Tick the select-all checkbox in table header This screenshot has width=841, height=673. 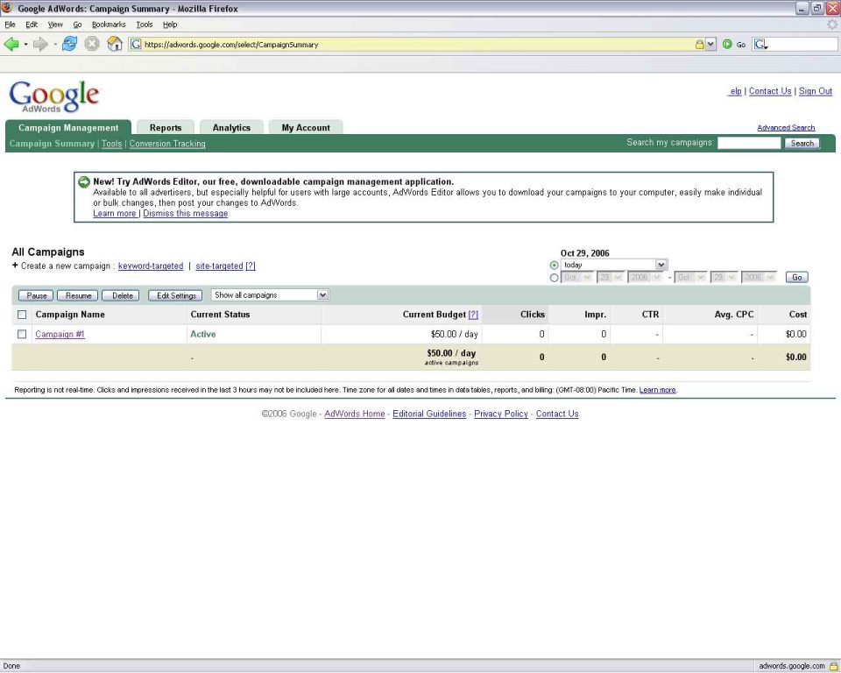click(22, 315)
